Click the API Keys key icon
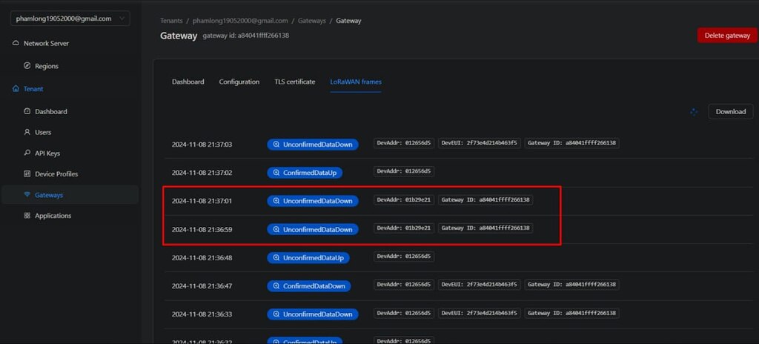 point(27,153)
